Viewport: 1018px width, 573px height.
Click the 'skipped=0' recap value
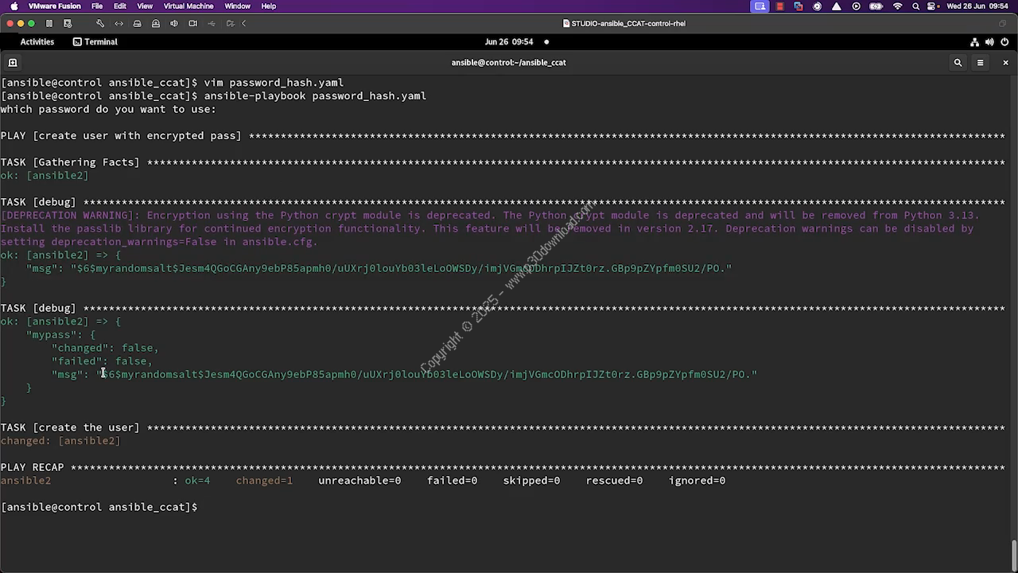tap(531, 480)
